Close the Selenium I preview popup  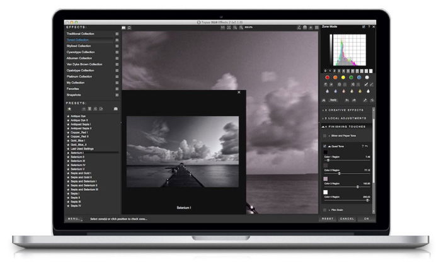click(239, 93)
